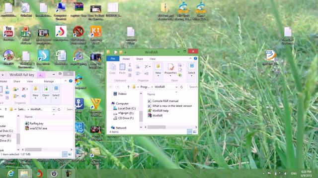318x178 pixels.
Task: Switch to large icons view in WinRAR window
Action: point(195,132)
